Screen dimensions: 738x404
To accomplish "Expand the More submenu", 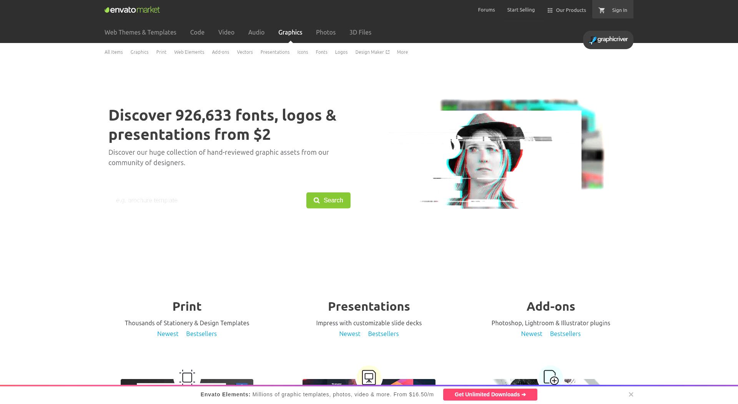I will 402,52.
